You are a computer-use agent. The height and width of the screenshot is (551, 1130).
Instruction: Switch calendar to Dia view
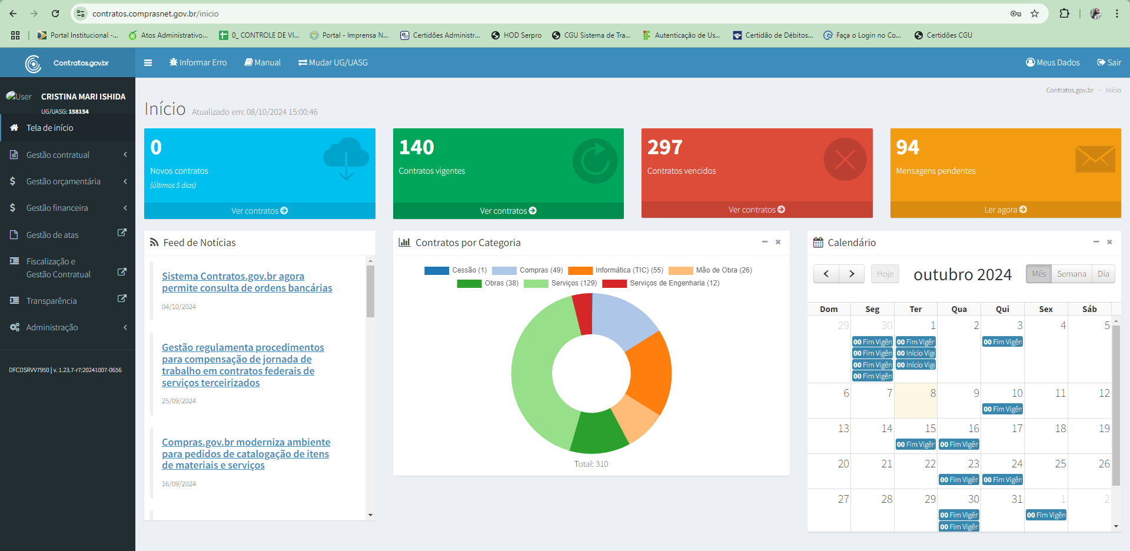tap(1103, 274)
